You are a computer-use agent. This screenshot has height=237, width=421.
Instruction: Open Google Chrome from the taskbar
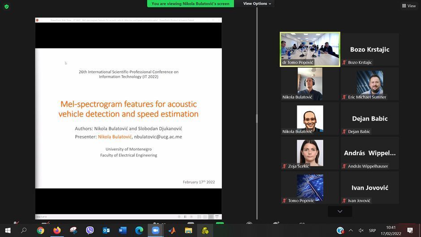pos(40,230)
